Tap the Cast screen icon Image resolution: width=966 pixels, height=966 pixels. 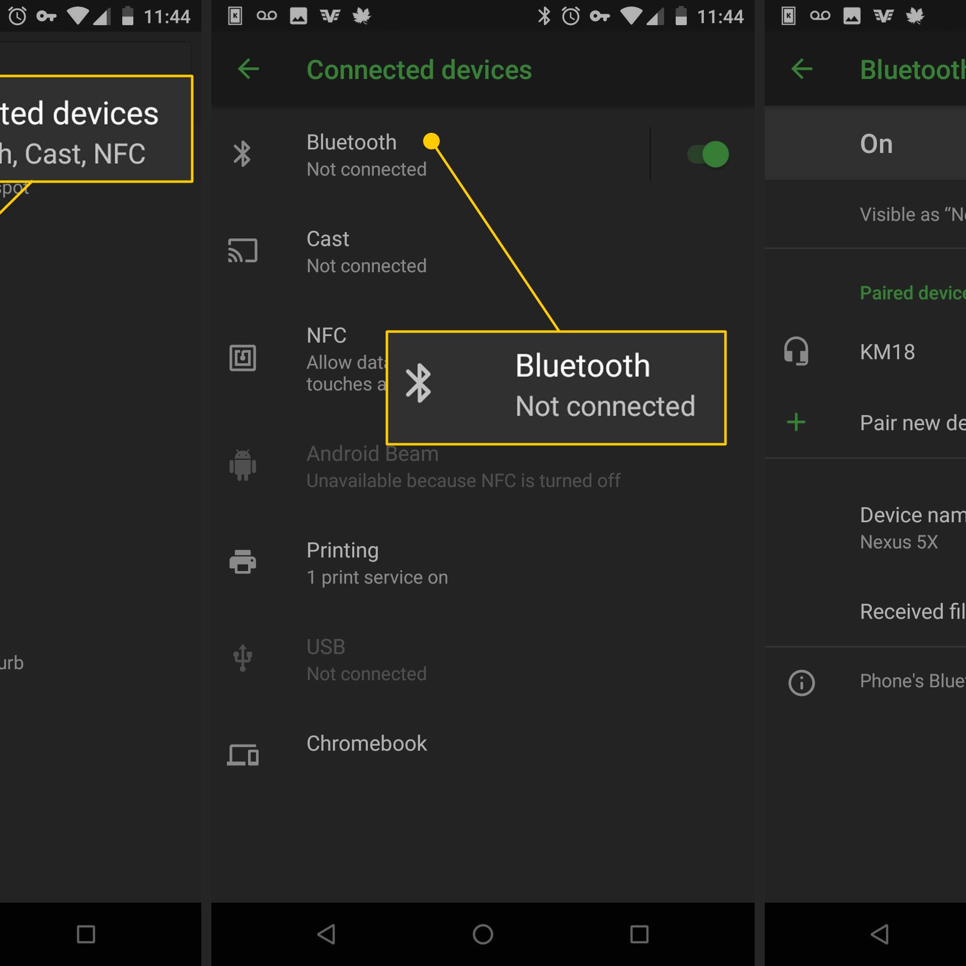pos(243,251)
